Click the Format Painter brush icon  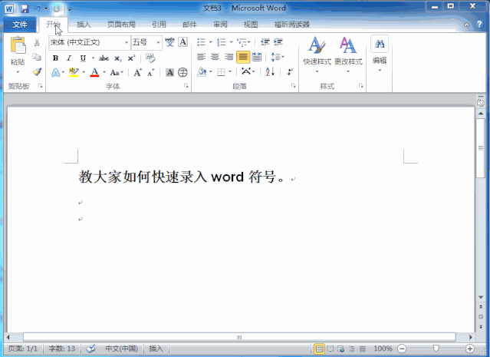pos(37,71)
